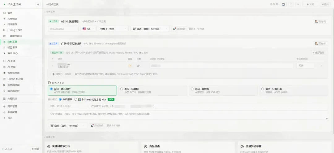Click the 每日预算 可选 input field
This screenshot has width=334, height=153.
click(x=306, y=66)
